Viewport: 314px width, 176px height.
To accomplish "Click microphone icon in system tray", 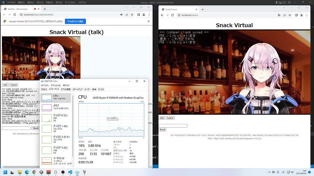I will click(x=278, y=172).
